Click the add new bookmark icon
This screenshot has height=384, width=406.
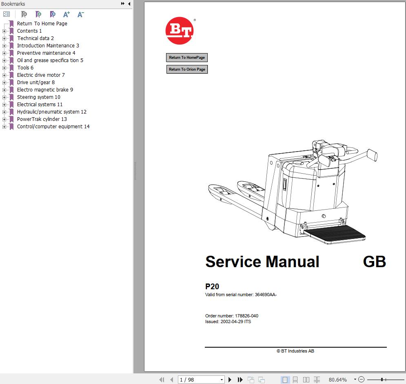[x=38, y=14]
